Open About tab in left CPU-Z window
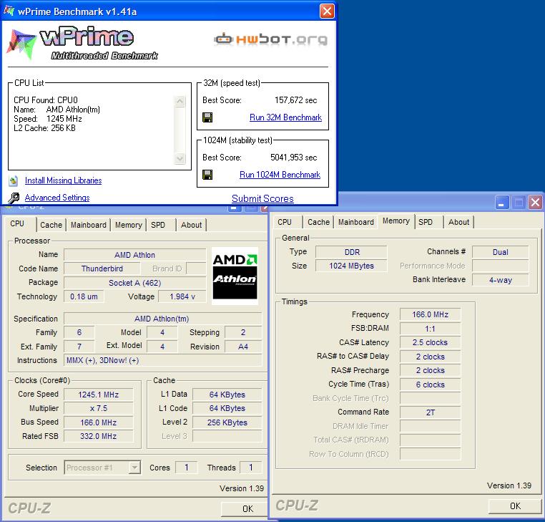This screenshot has height=522, width=545. coord(191,225)
